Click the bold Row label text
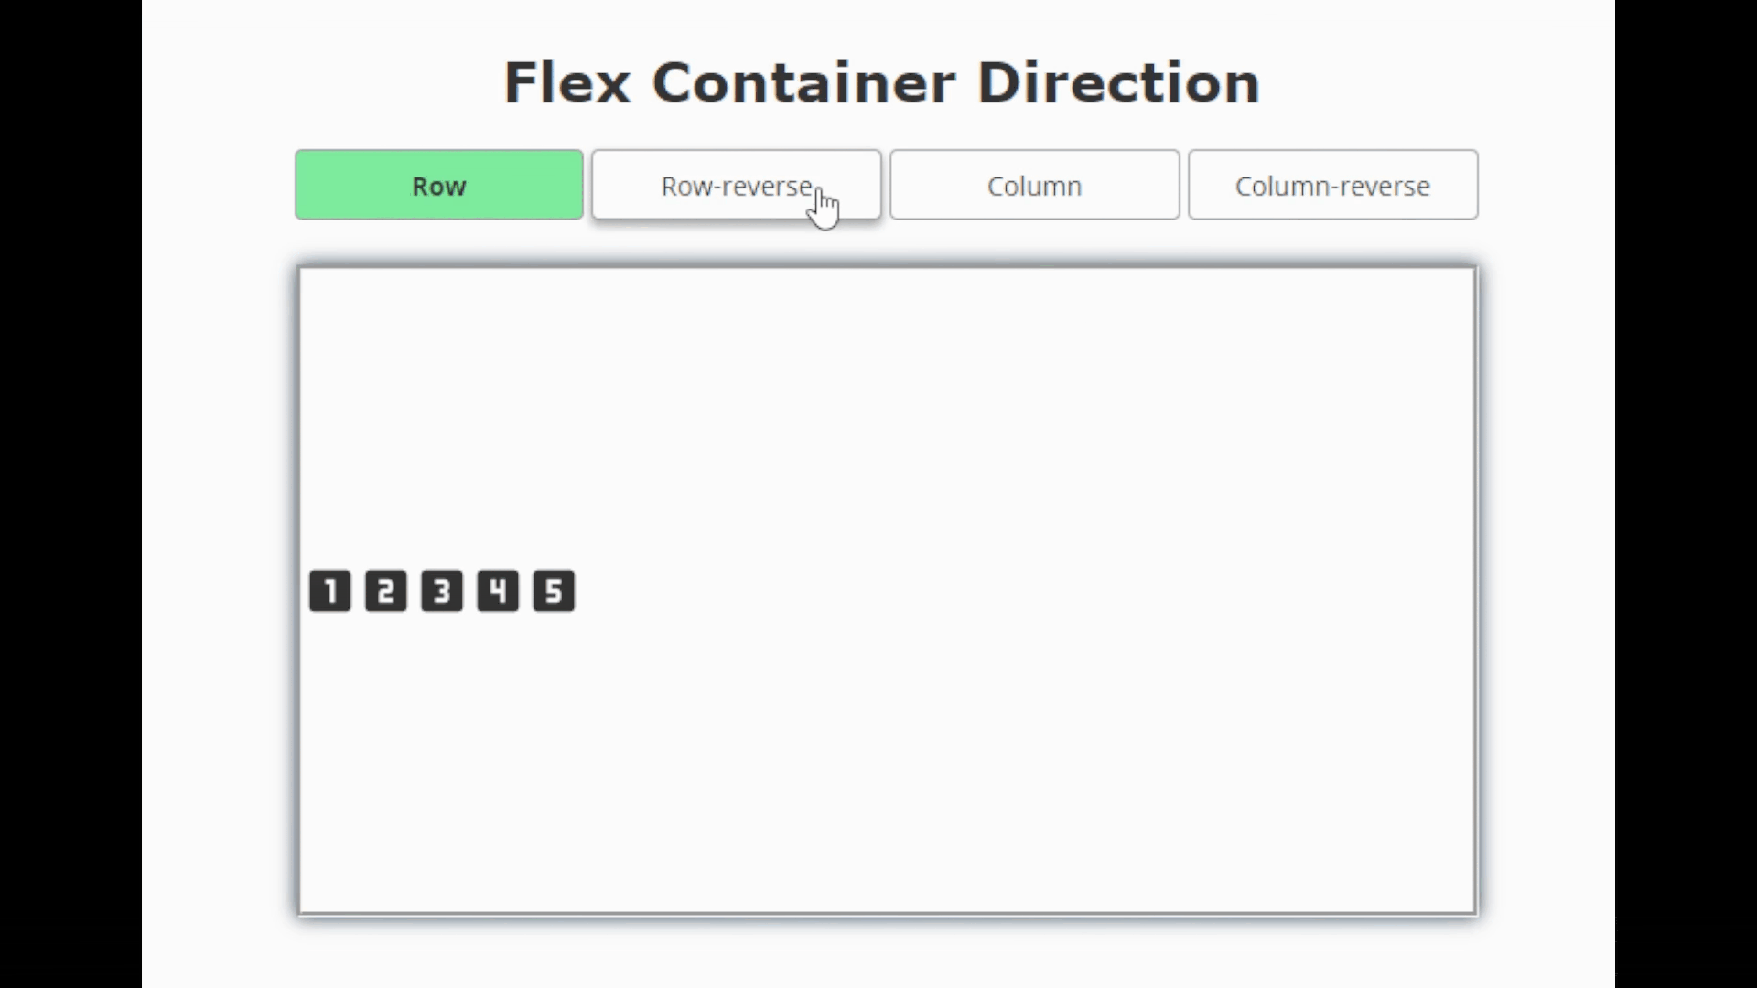 [x=439, y=186]
